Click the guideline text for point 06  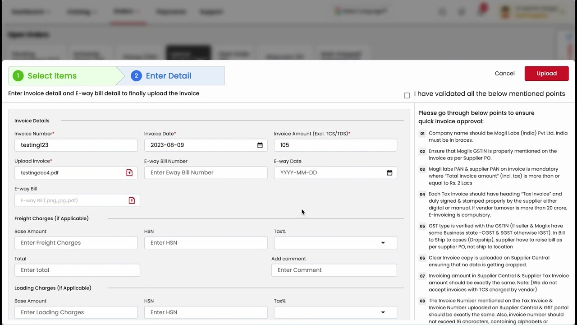point(489,261)
